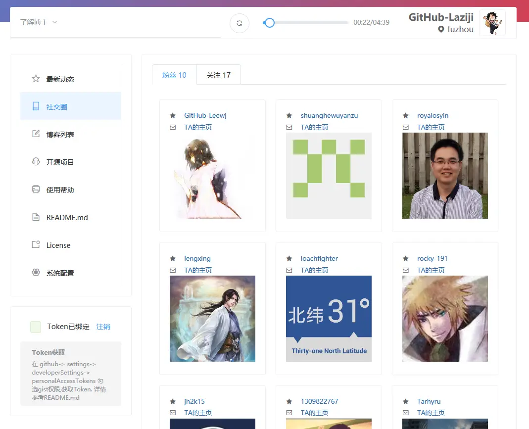Click the mail icon in royalosyin card
This screenshot has width=529, height=429.
pyautogui.click(x=405, y=127)
